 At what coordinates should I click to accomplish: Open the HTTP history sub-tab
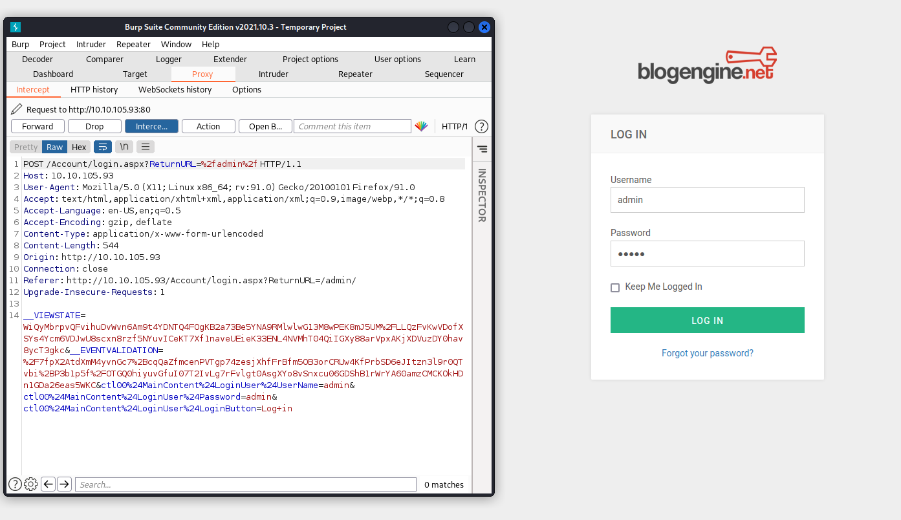coord(94,89)
